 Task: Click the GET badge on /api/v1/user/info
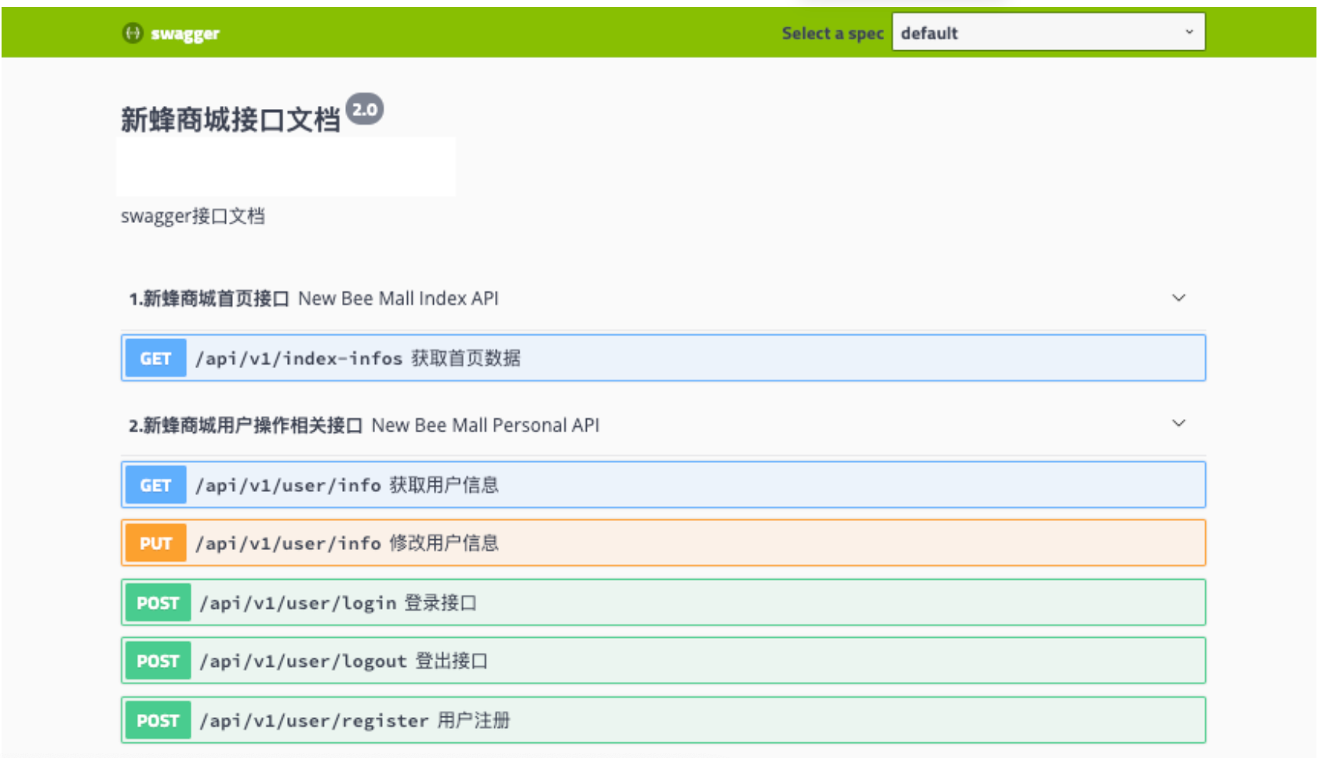pos(155,484)
